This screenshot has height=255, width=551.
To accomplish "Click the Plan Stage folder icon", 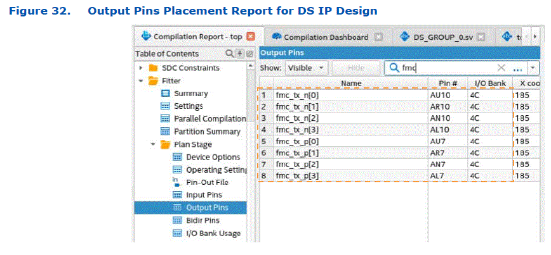I will (x=166, y=144).
